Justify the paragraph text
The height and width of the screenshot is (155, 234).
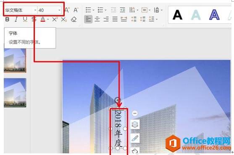115,19
